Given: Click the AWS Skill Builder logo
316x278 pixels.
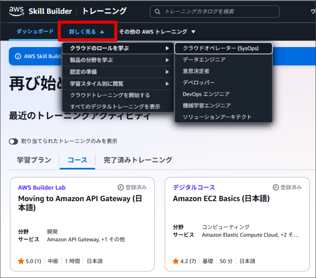Looking at the screenshot, I should (40, 11).
